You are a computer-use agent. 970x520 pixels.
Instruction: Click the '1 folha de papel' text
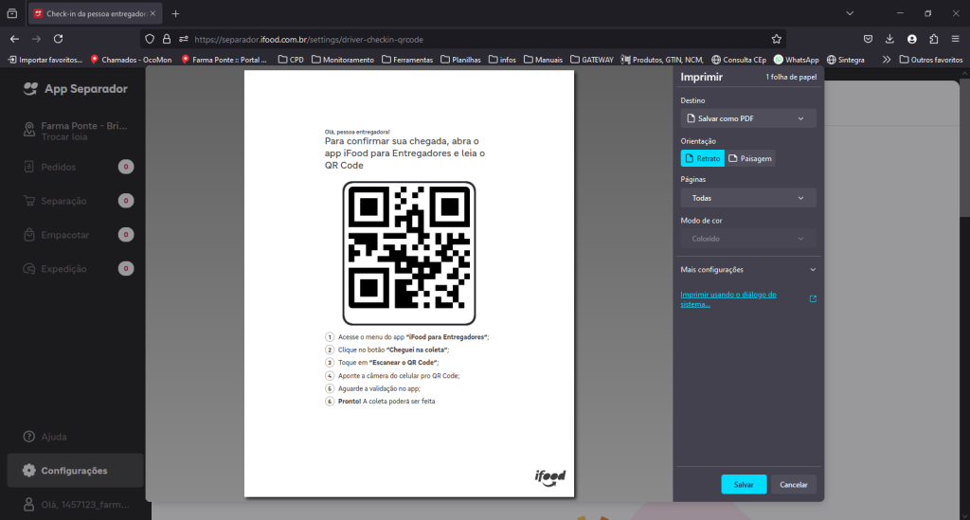pyautogui.click(x=791, y=78)
